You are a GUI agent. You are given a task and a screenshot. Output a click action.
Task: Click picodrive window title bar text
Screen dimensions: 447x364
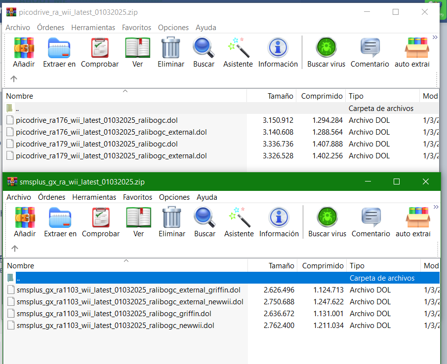(78, 12)
